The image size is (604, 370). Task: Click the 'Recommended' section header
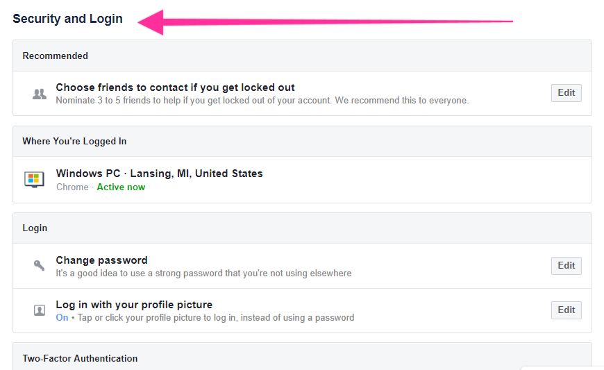(55, 56)
